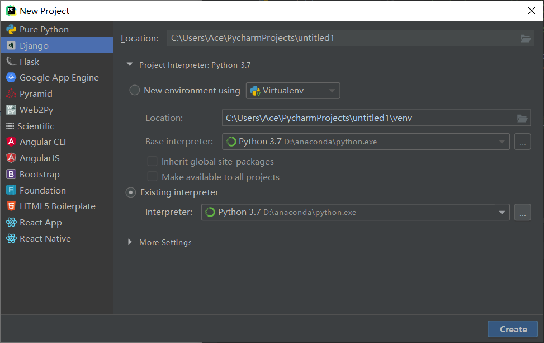
Task: Click the Django dj icon
Action: coord(11,45)
